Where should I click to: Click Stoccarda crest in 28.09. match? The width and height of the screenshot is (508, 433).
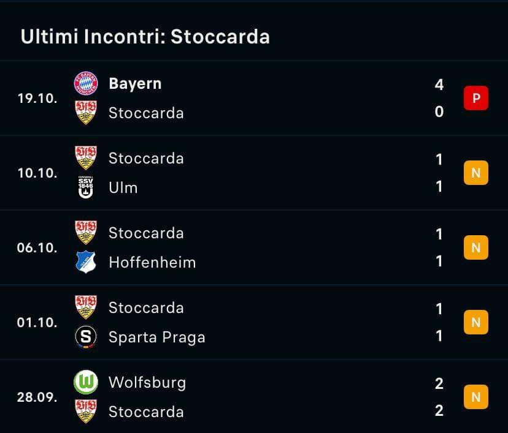86,412
